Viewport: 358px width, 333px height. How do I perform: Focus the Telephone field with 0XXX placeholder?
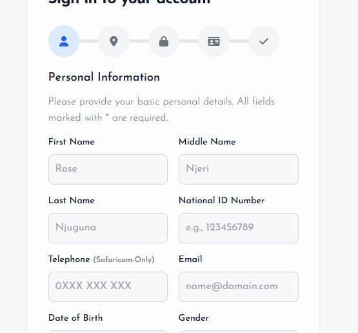[x=108, y=287]
